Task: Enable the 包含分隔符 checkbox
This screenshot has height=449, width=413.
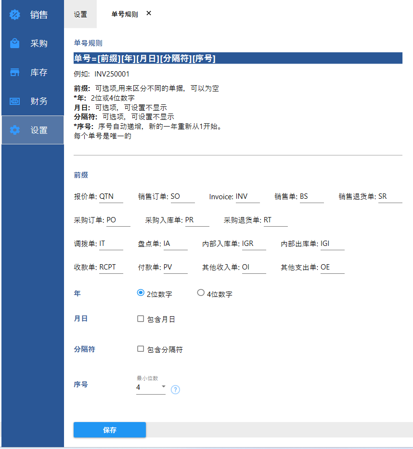Action: (x=141, y=349)
